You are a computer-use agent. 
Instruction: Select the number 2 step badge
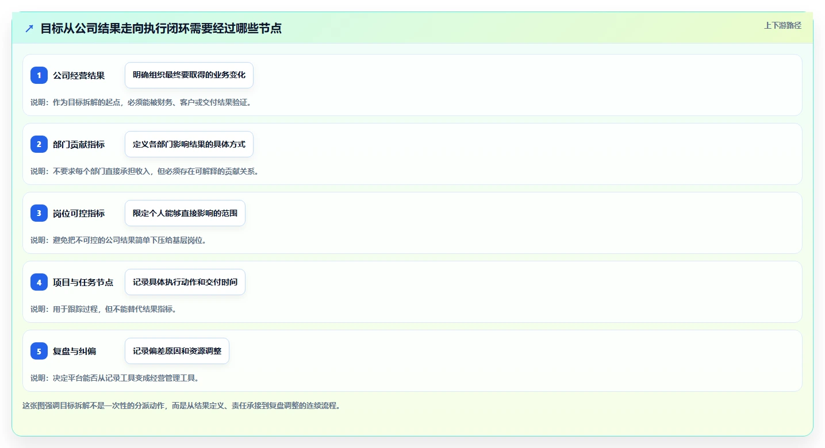[x=39, y=144]
